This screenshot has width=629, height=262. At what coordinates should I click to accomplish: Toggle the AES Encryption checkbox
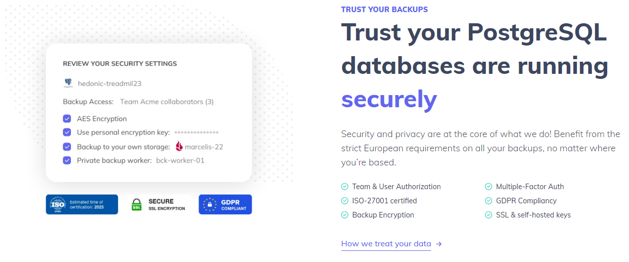67,118
